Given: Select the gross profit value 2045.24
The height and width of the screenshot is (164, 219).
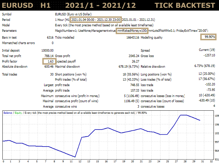Looking at the screenshot, I should click(134, 56).
